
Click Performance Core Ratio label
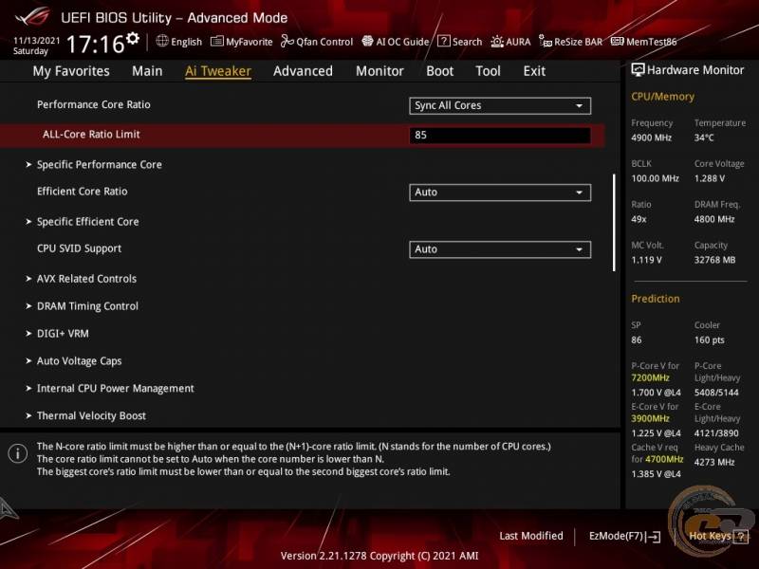(x=93, y=104)
